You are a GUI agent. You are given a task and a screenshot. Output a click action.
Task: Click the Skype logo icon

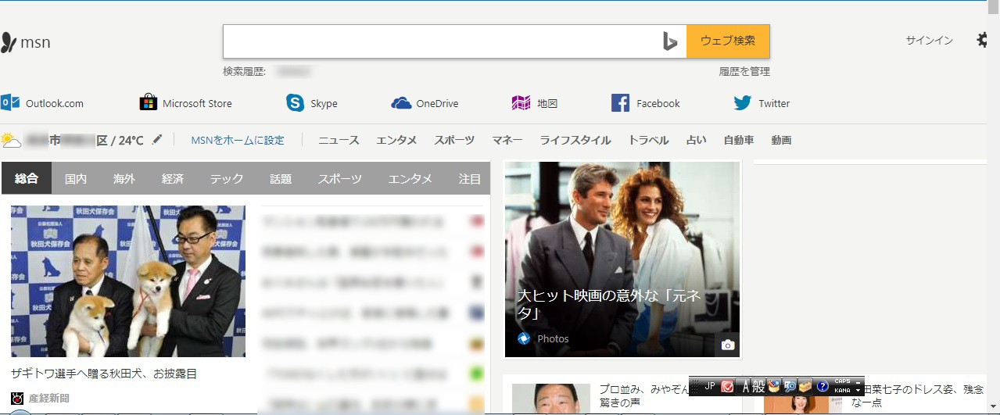(295, 103)
